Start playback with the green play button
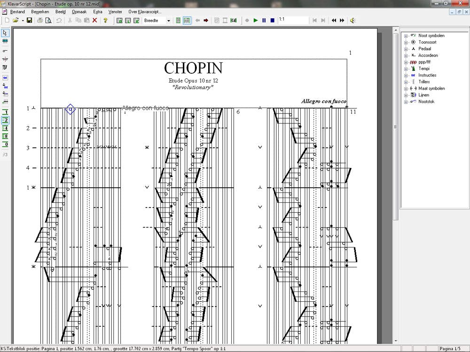The width and height of the screenshot is (470, 352). pos(255,20)
